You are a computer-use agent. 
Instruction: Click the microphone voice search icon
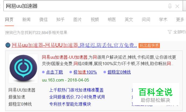click(x=170, y=6)
